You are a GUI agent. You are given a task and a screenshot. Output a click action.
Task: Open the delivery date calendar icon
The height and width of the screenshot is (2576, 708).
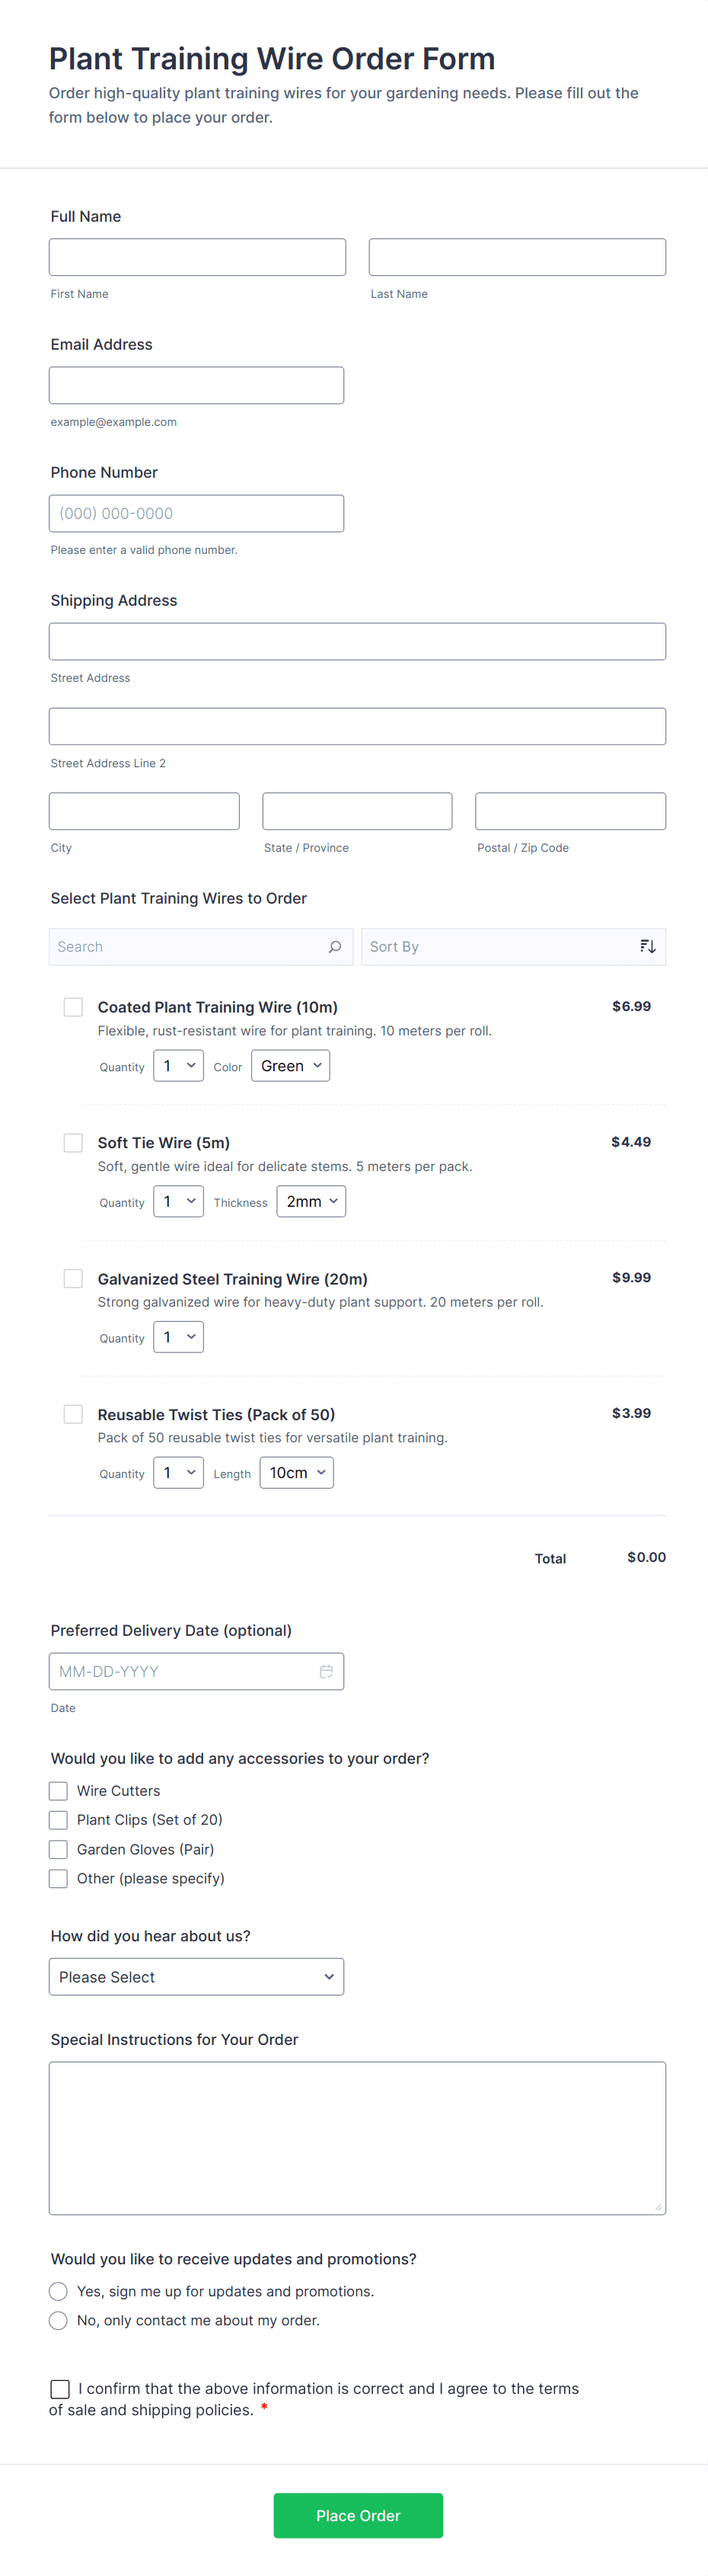tap(326, 1671)
